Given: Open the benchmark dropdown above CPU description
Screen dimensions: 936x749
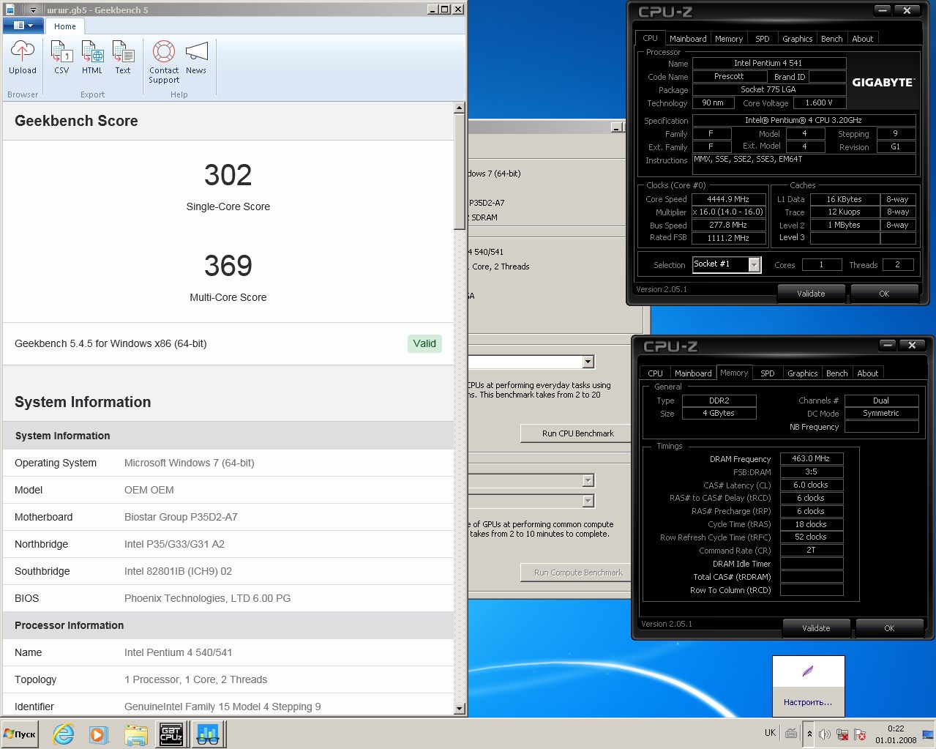Looking at the screenshot, I should (x=588, y=362).
